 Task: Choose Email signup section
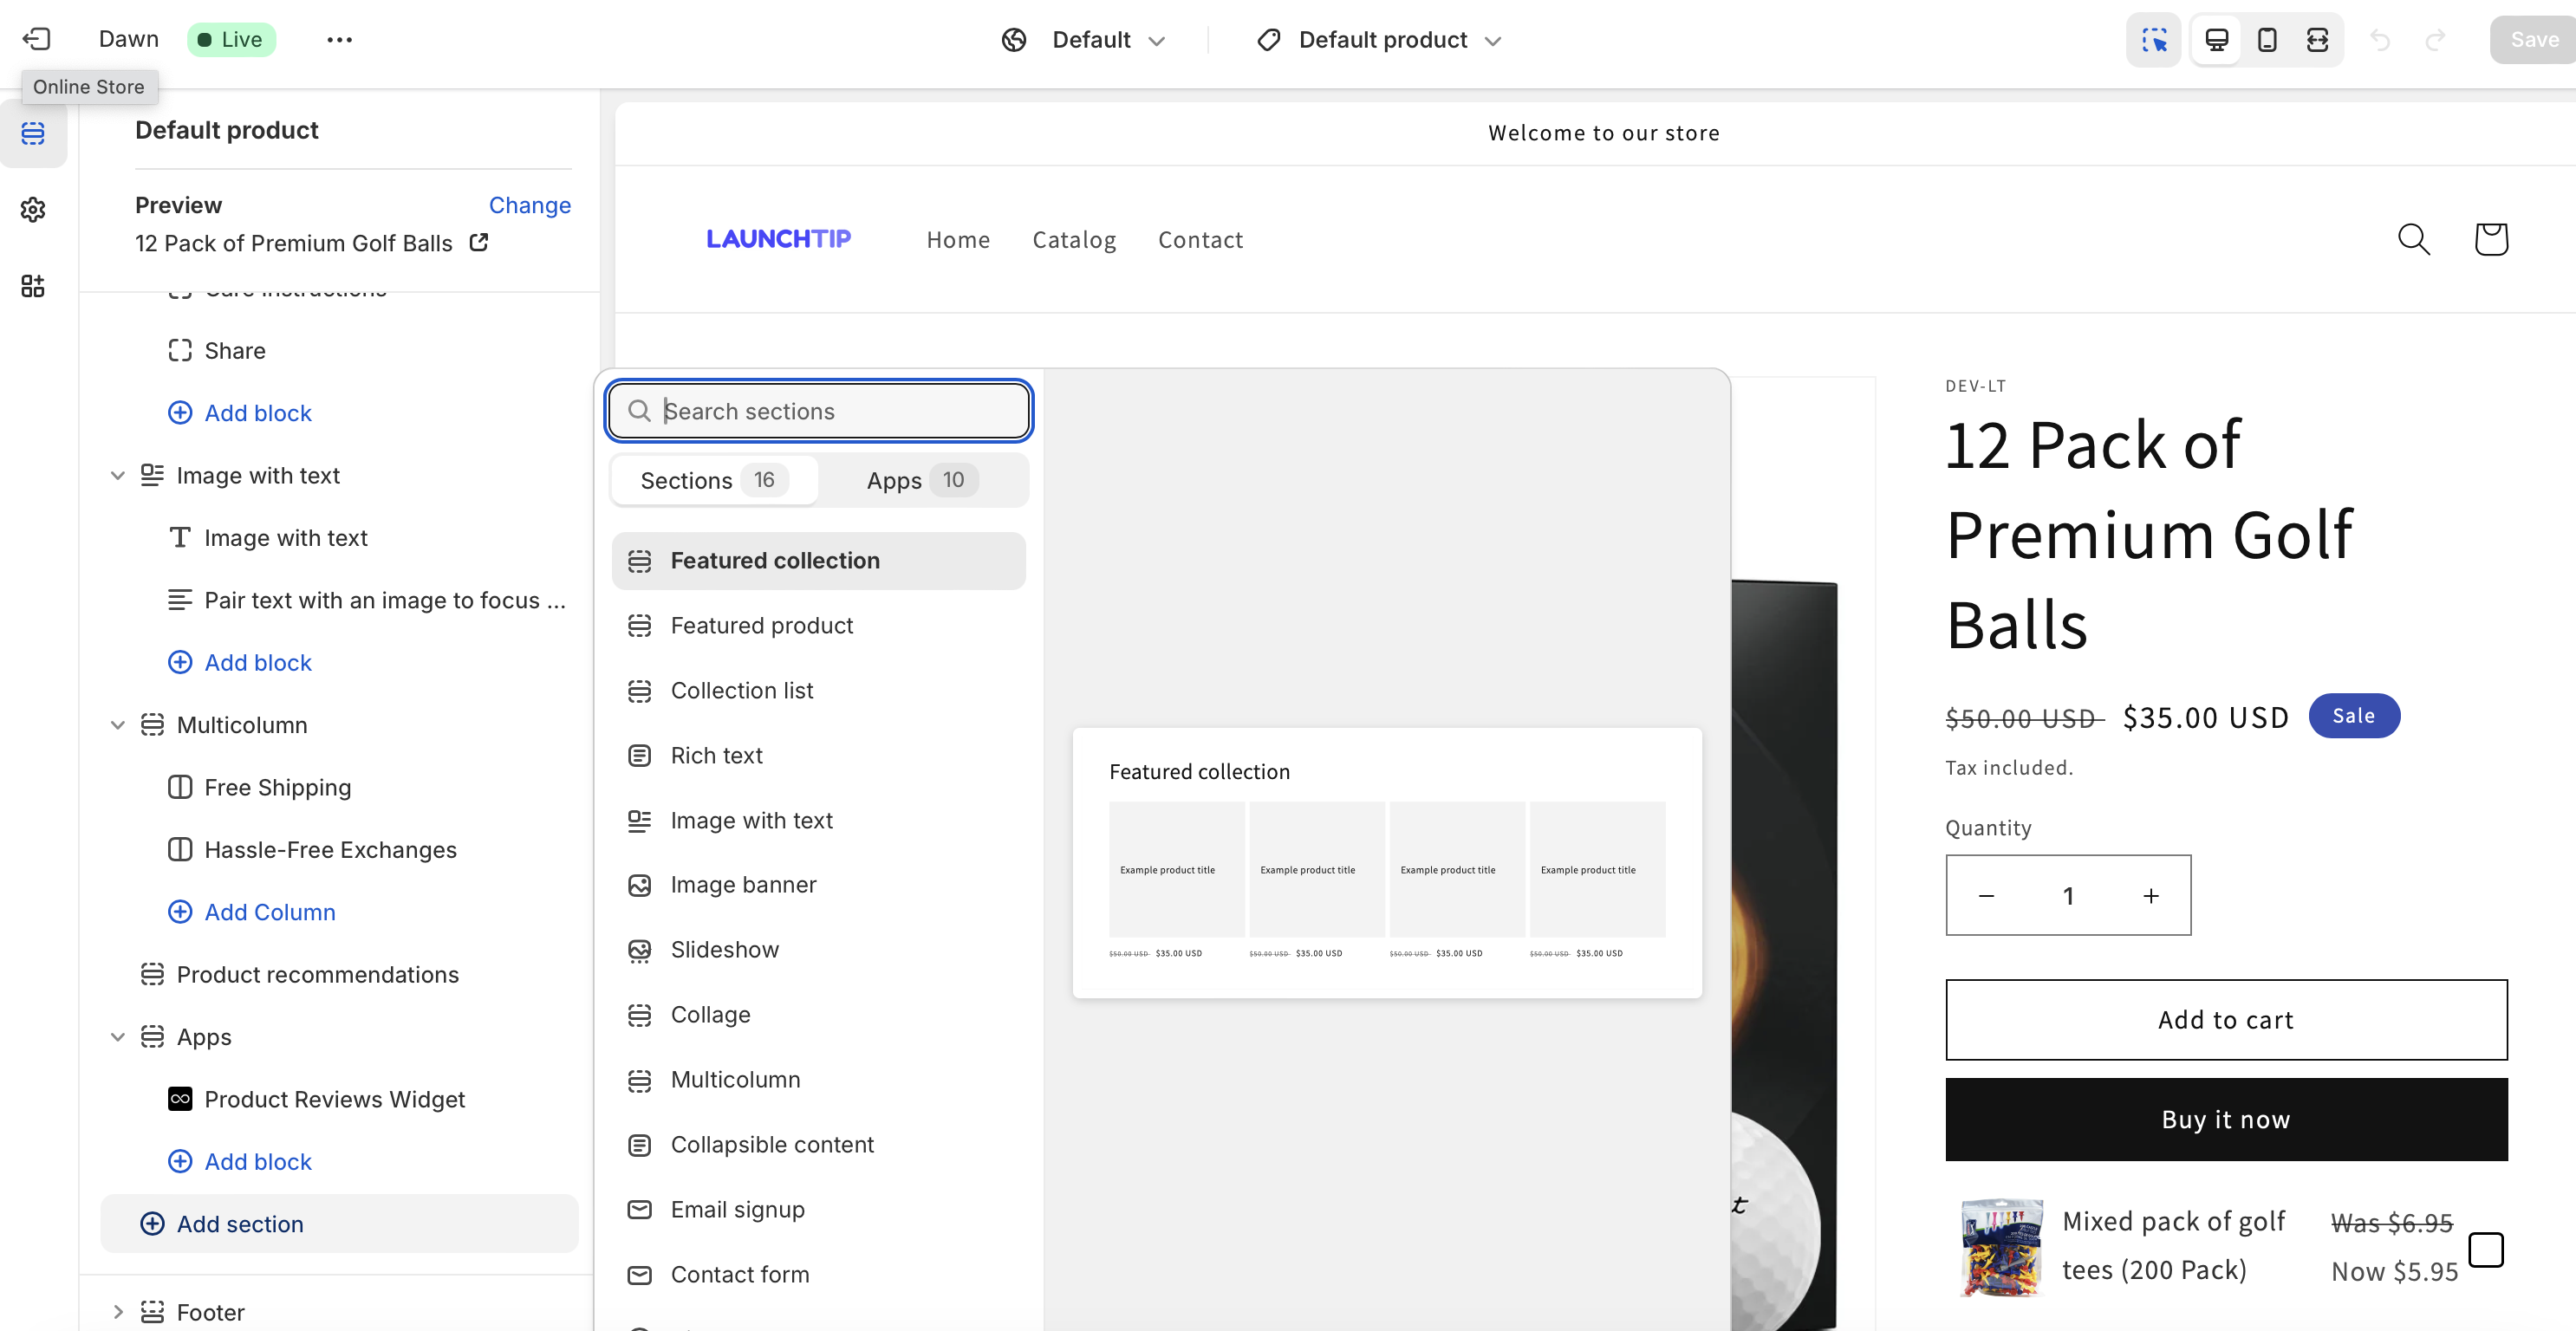point(818,1209)
